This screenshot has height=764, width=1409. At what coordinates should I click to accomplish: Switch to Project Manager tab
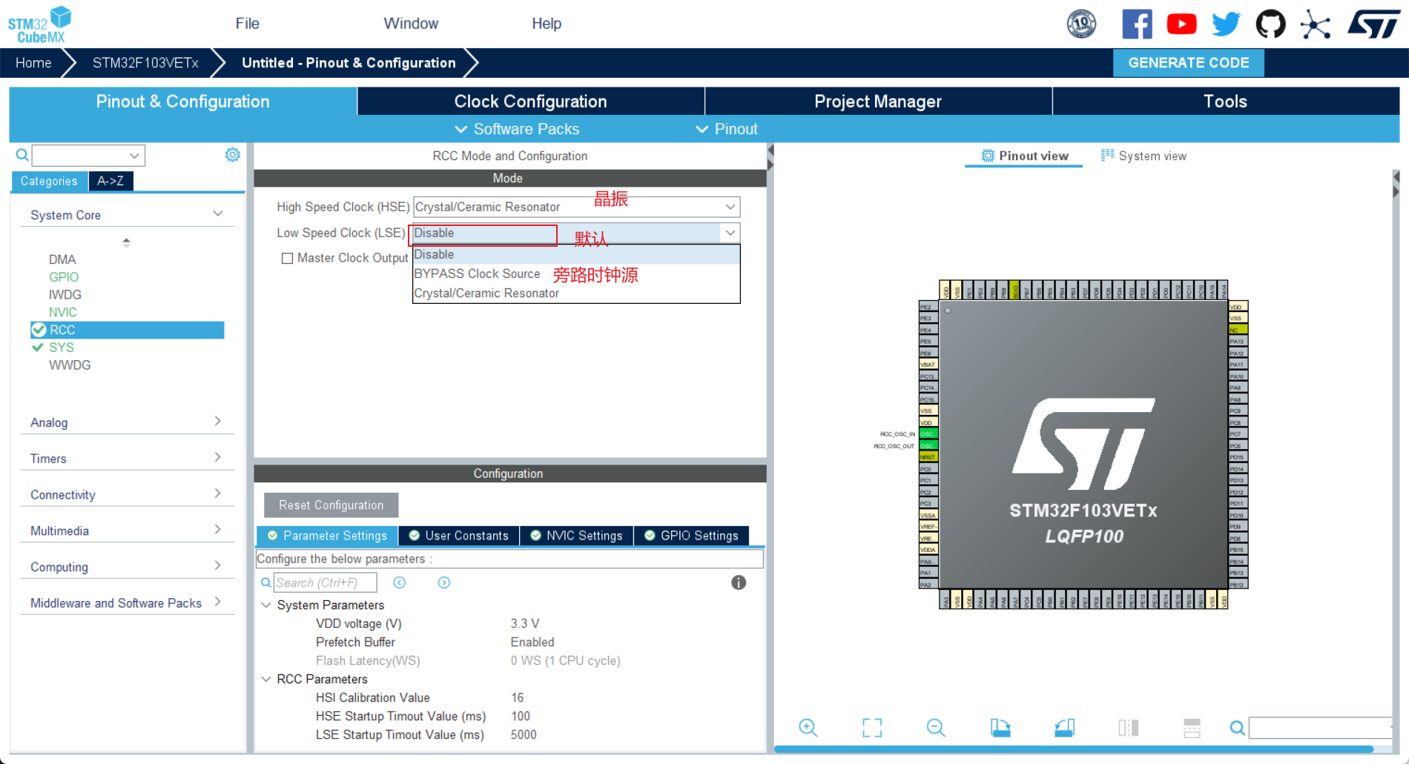coord(878,102)
